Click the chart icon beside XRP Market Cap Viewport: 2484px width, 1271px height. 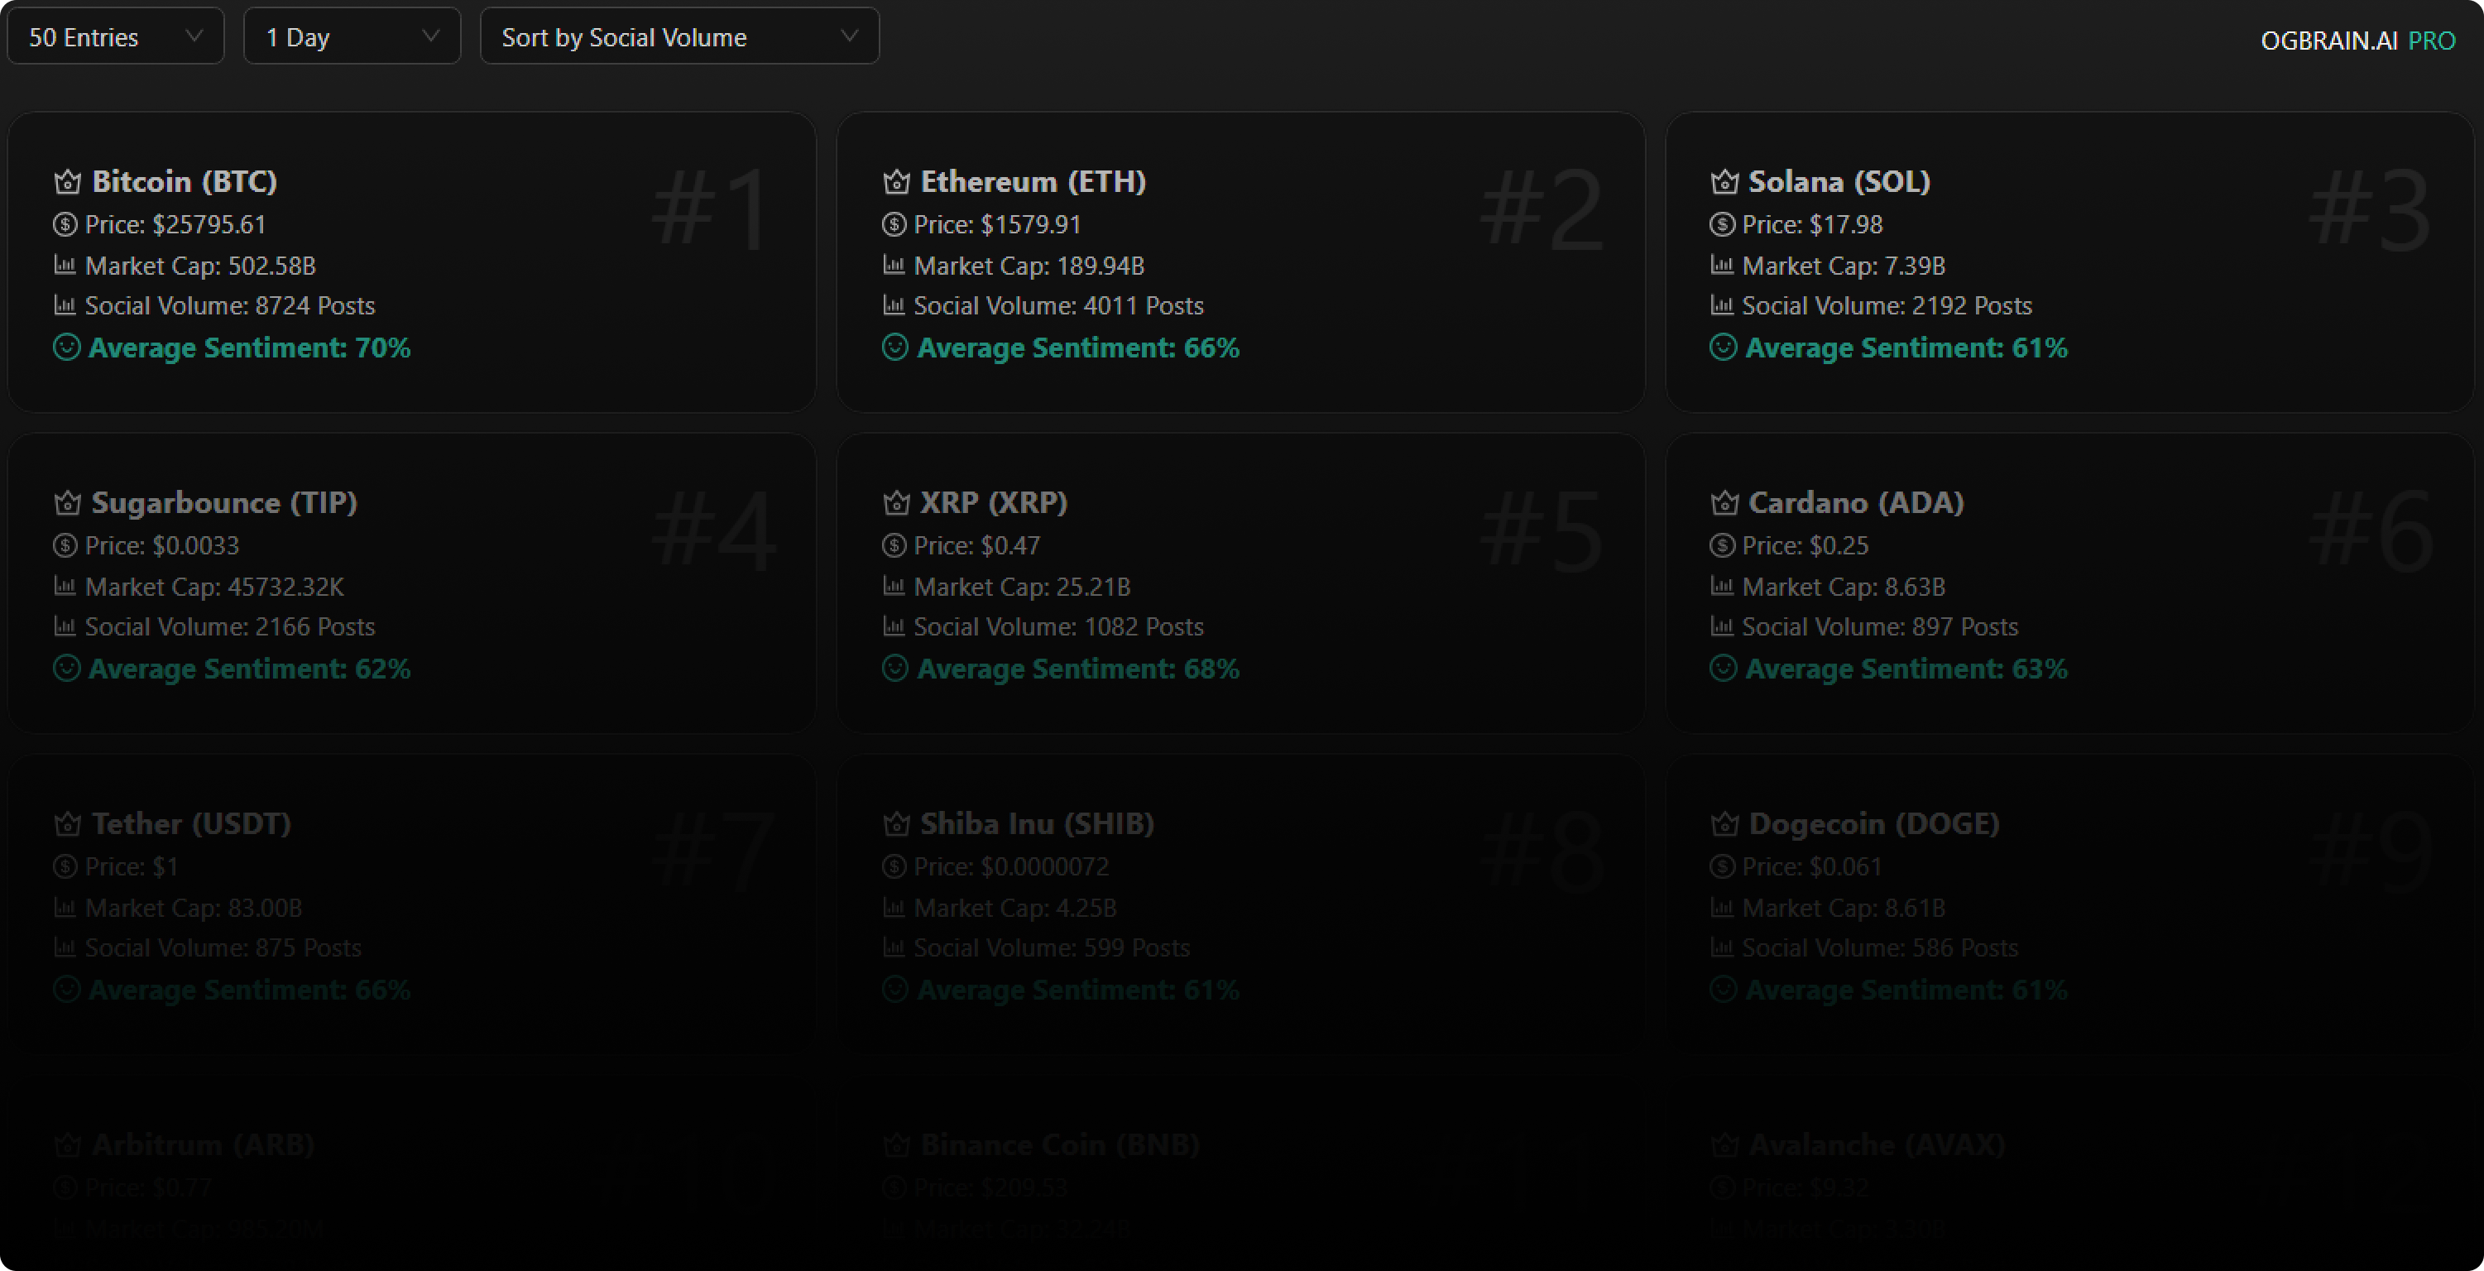click(894, 587)
